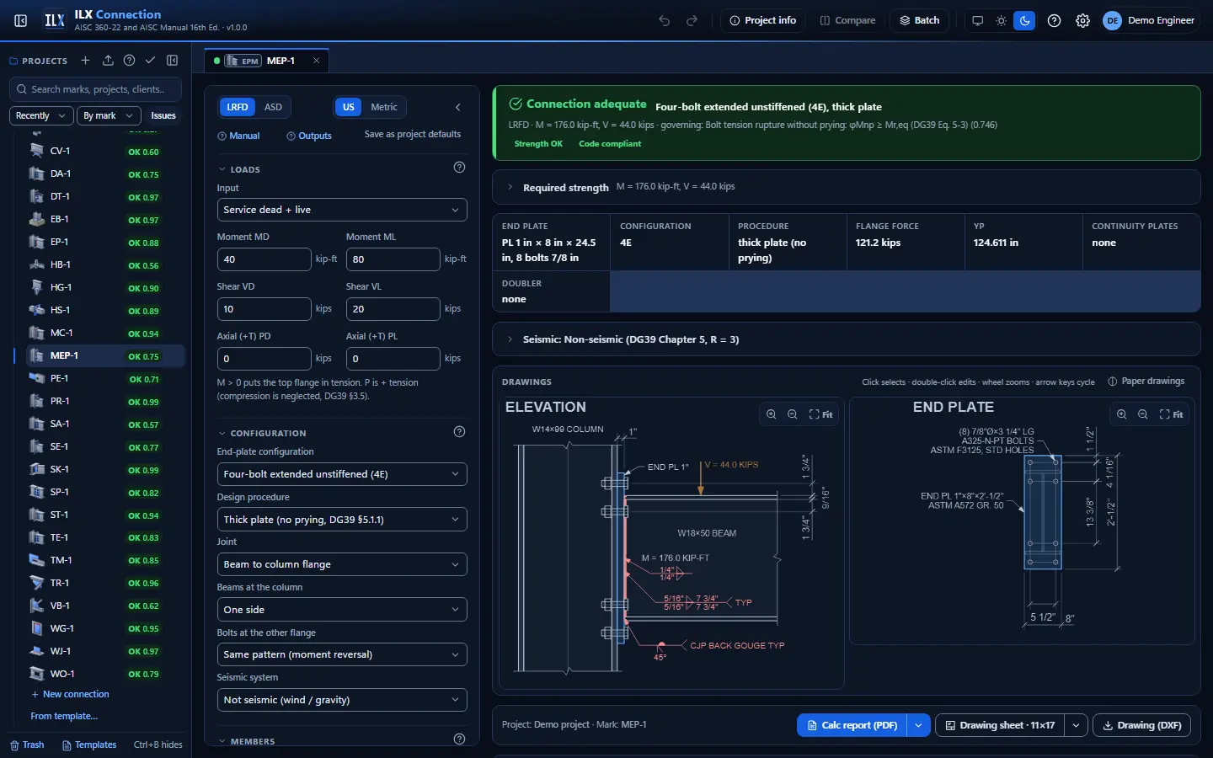This screenshot has height=758, width=1213.
Task: Open the Input load type dropdown
Action: tap(342, 210)
